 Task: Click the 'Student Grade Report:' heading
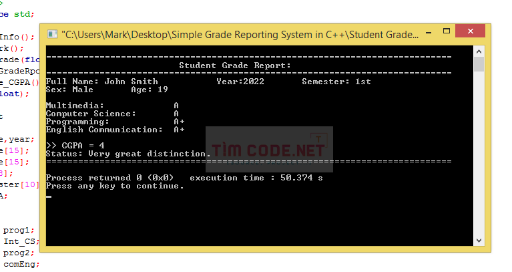pos(235,65)
